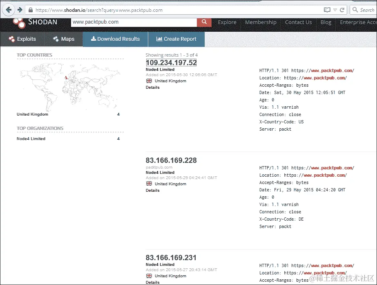Viewport: 377px width, 285px height.
Task: Go back with the browser back arrow
Action: (9, 10)
